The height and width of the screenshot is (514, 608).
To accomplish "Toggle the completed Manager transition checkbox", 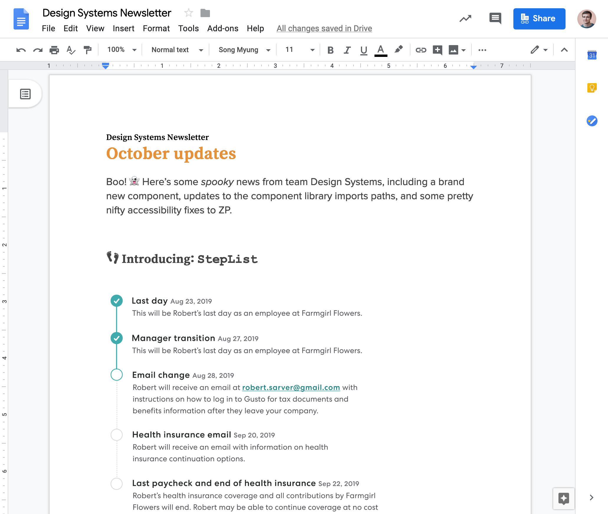I will [x=116, y=337].
